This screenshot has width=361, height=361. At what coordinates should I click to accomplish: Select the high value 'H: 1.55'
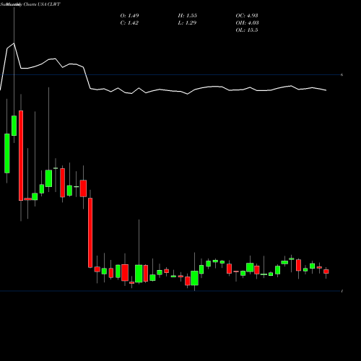click(x=188, y=16)
